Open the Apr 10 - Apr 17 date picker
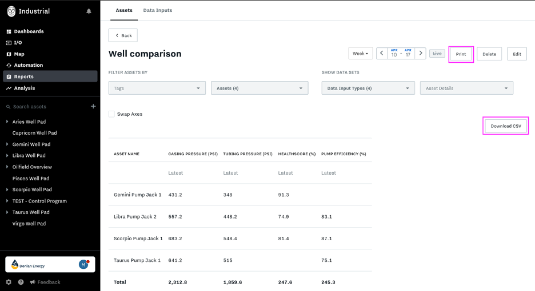The height and width of the screenshot is (291, 535). click(x=401, y=53)
